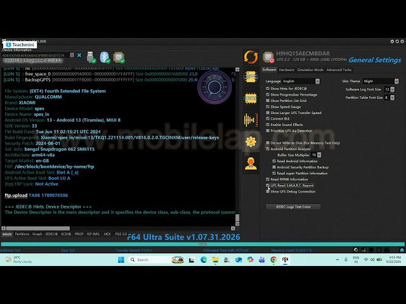Toggle Enable Sound Effects checkbox

[268, 125]
